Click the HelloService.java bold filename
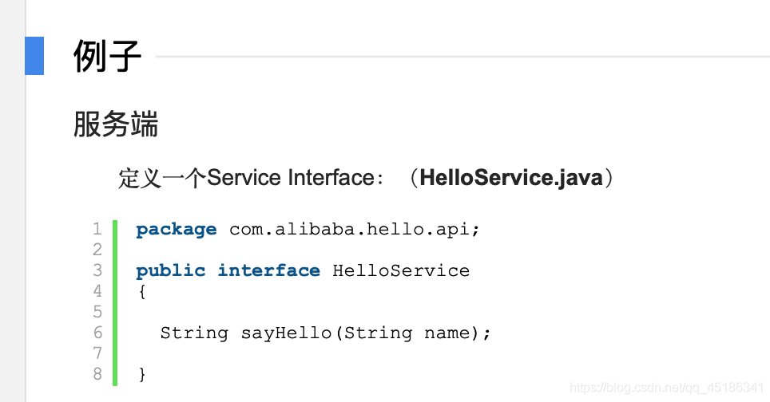 point(511,177)
